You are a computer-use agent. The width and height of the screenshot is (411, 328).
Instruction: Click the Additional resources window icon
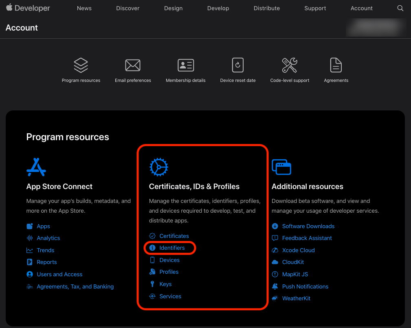(281, 167)
